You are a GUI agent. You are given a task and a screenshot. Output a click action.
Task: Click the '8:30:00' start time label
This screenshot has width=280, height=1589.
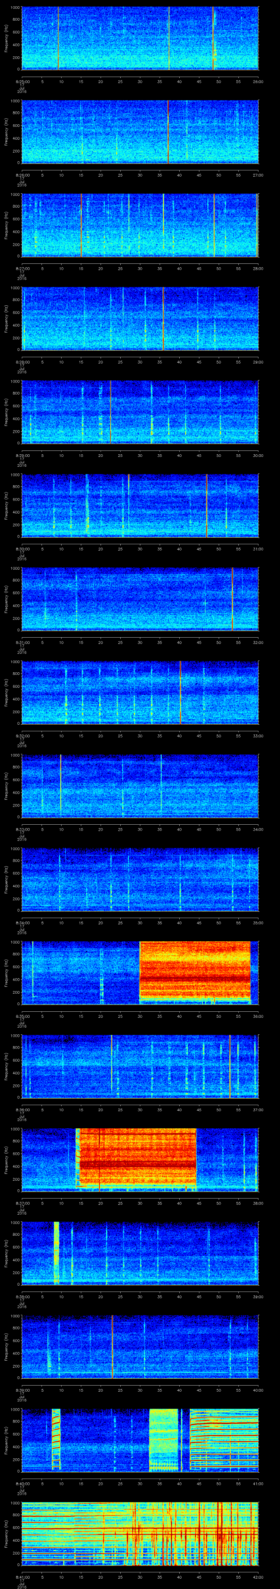click(22, 549)
